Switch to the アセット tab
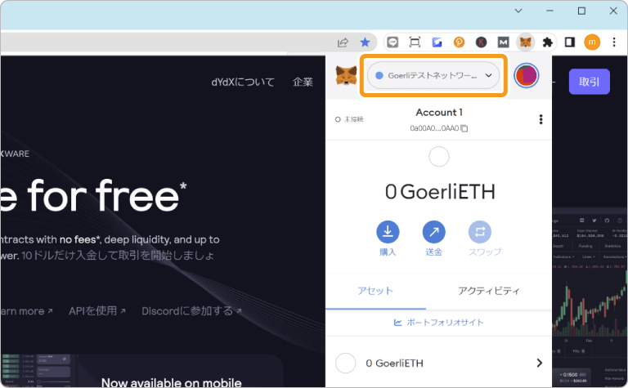This screenshot has width=628, height=388. (375, 291)
